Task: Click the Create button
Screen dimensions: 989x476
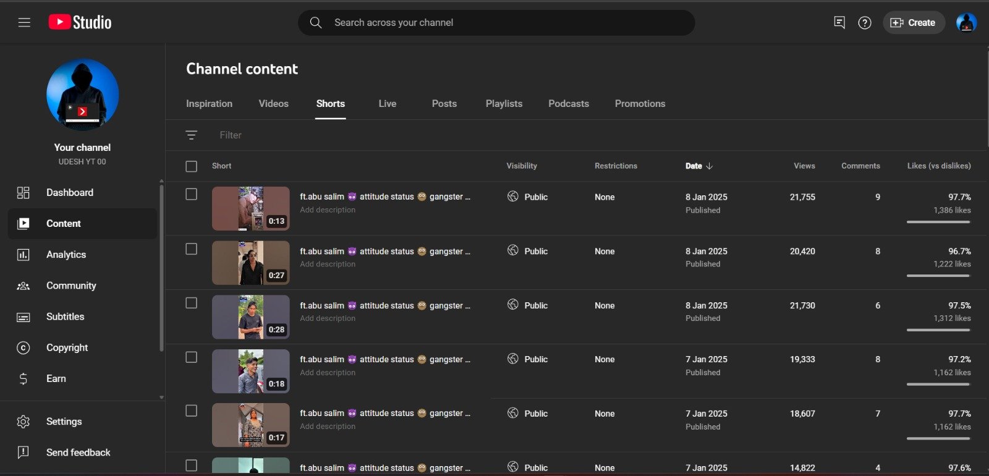Action: [914, 23]
